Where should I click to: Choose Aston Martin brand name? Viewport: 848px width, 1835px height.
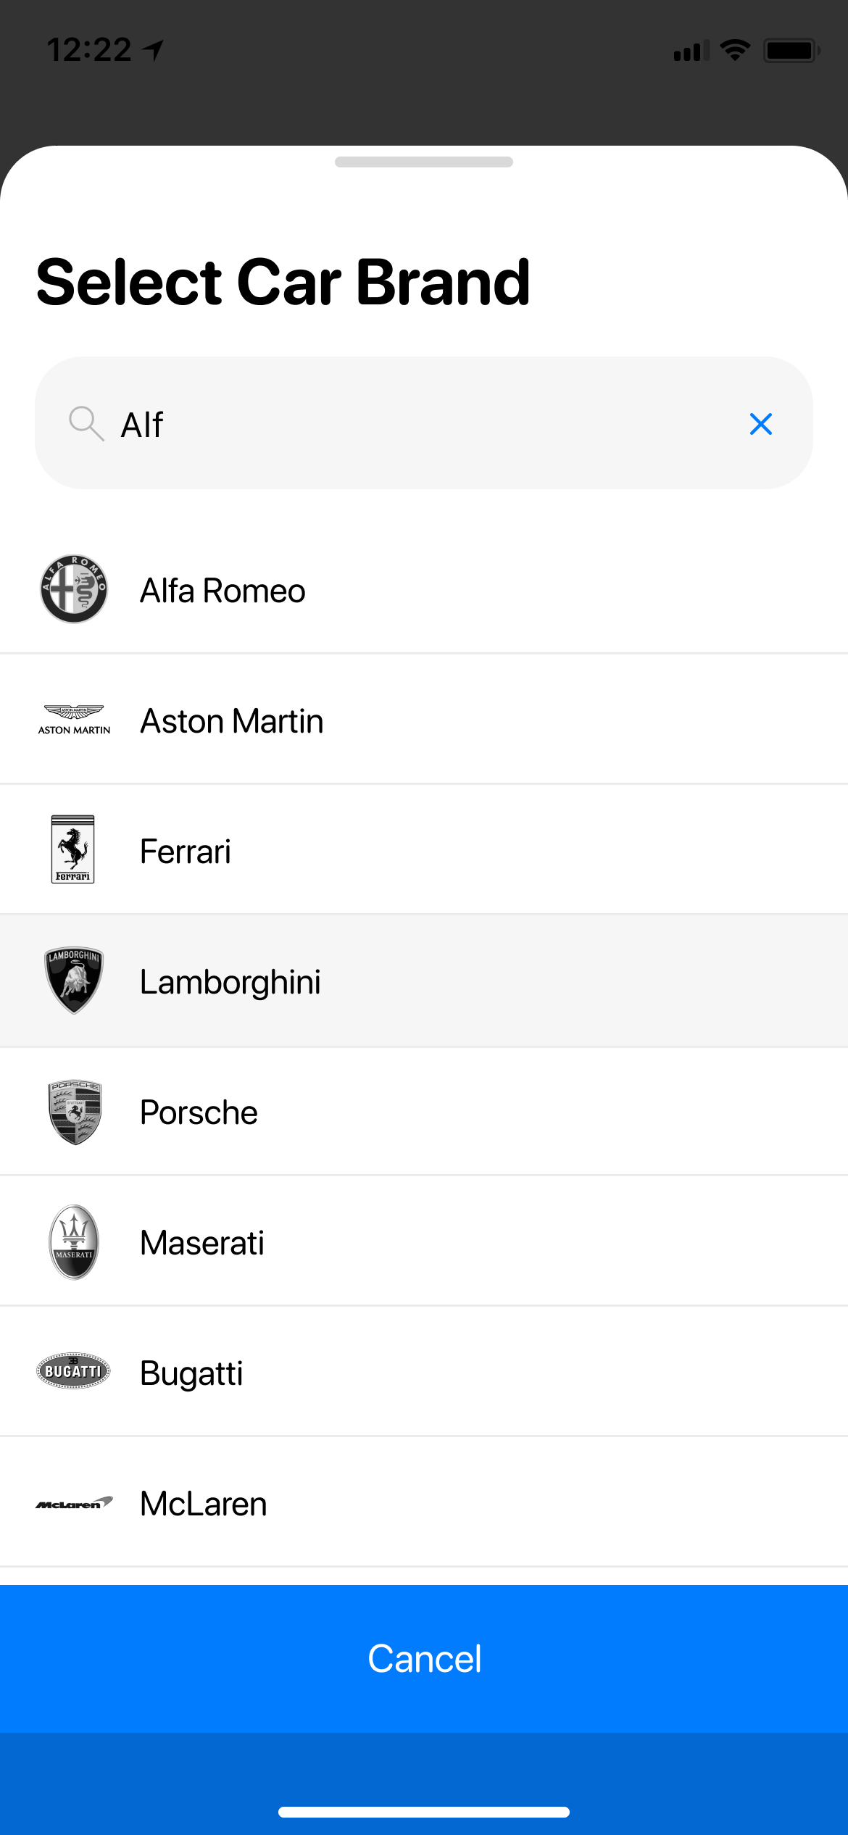pos(232,721)
